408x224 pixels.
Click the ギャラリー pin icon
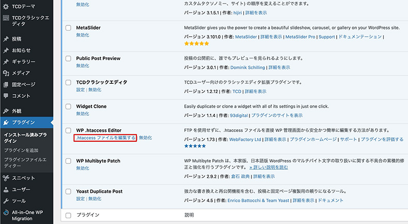(x=6, y=62)
